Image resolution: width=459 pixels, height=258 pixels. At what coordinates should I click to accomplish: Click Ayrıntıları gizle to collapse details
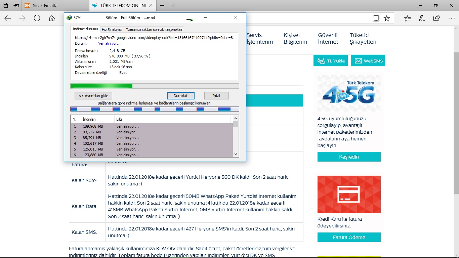coord(93,96)
